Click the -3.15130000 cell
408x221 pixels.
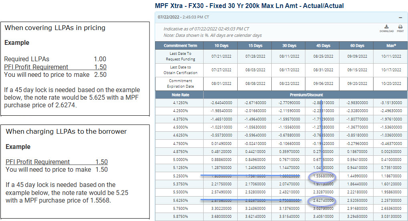pyautogui.click(x=391, y=103)
